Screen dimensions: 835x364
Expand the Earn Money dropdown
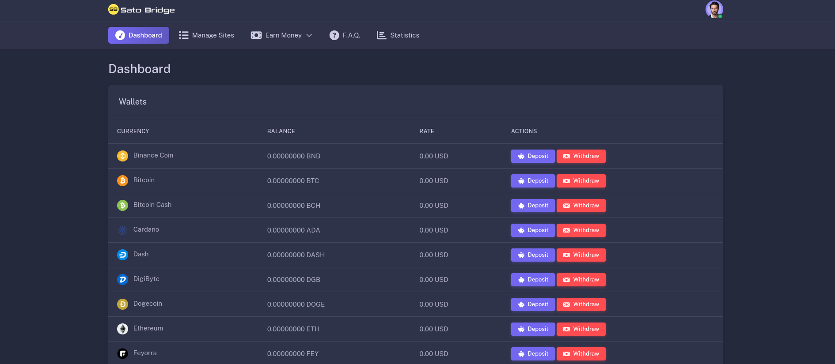pyautogui.click(x=281, y=35)
